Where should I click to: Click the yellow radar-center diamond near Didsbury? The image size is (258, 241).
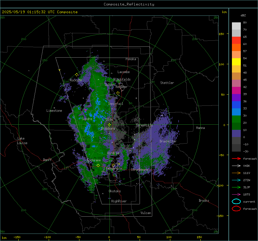point(109,125)
